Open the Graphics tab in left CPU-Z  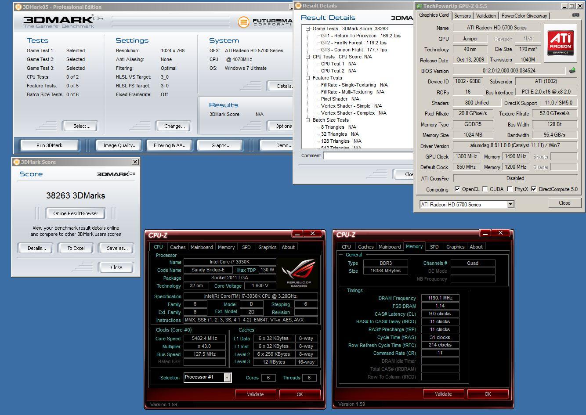pyautogui.click(x=267, y=247)
